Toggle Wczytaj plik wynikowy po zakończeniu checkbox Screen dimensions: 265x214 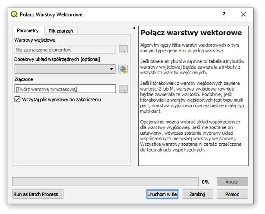[x=17, y=99]
